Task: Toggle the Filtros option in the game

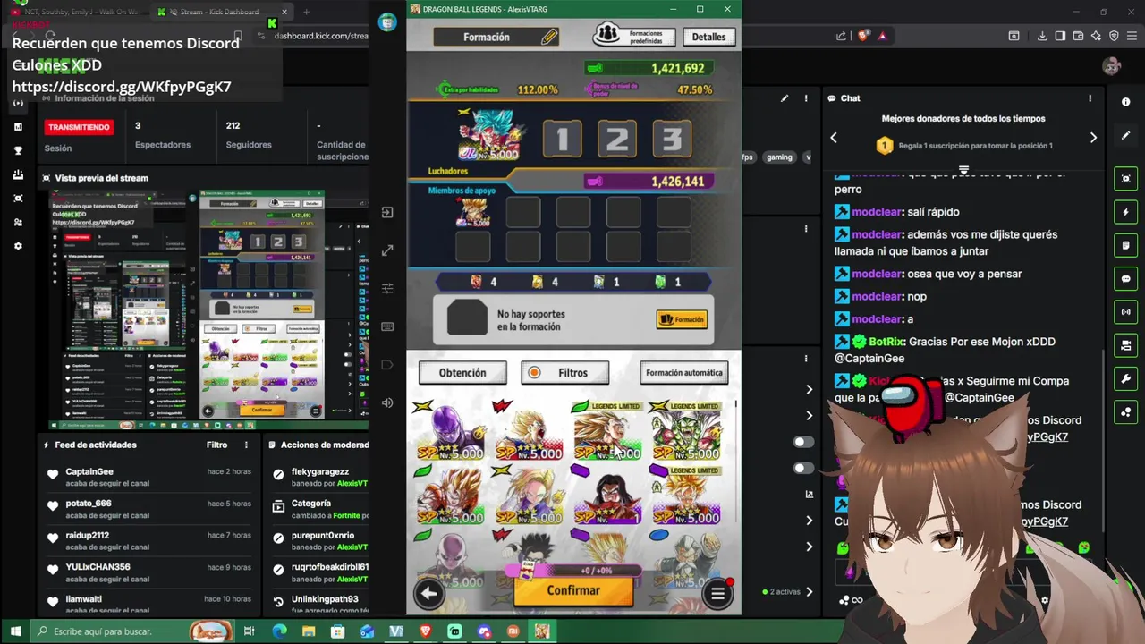Action: (x=565, y=373)
